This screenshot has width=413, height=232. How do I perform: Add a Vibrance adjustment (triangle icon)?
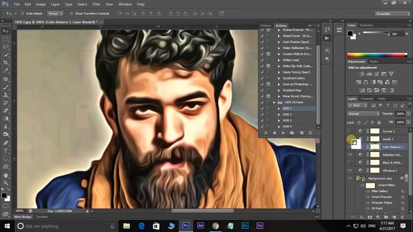392,74
